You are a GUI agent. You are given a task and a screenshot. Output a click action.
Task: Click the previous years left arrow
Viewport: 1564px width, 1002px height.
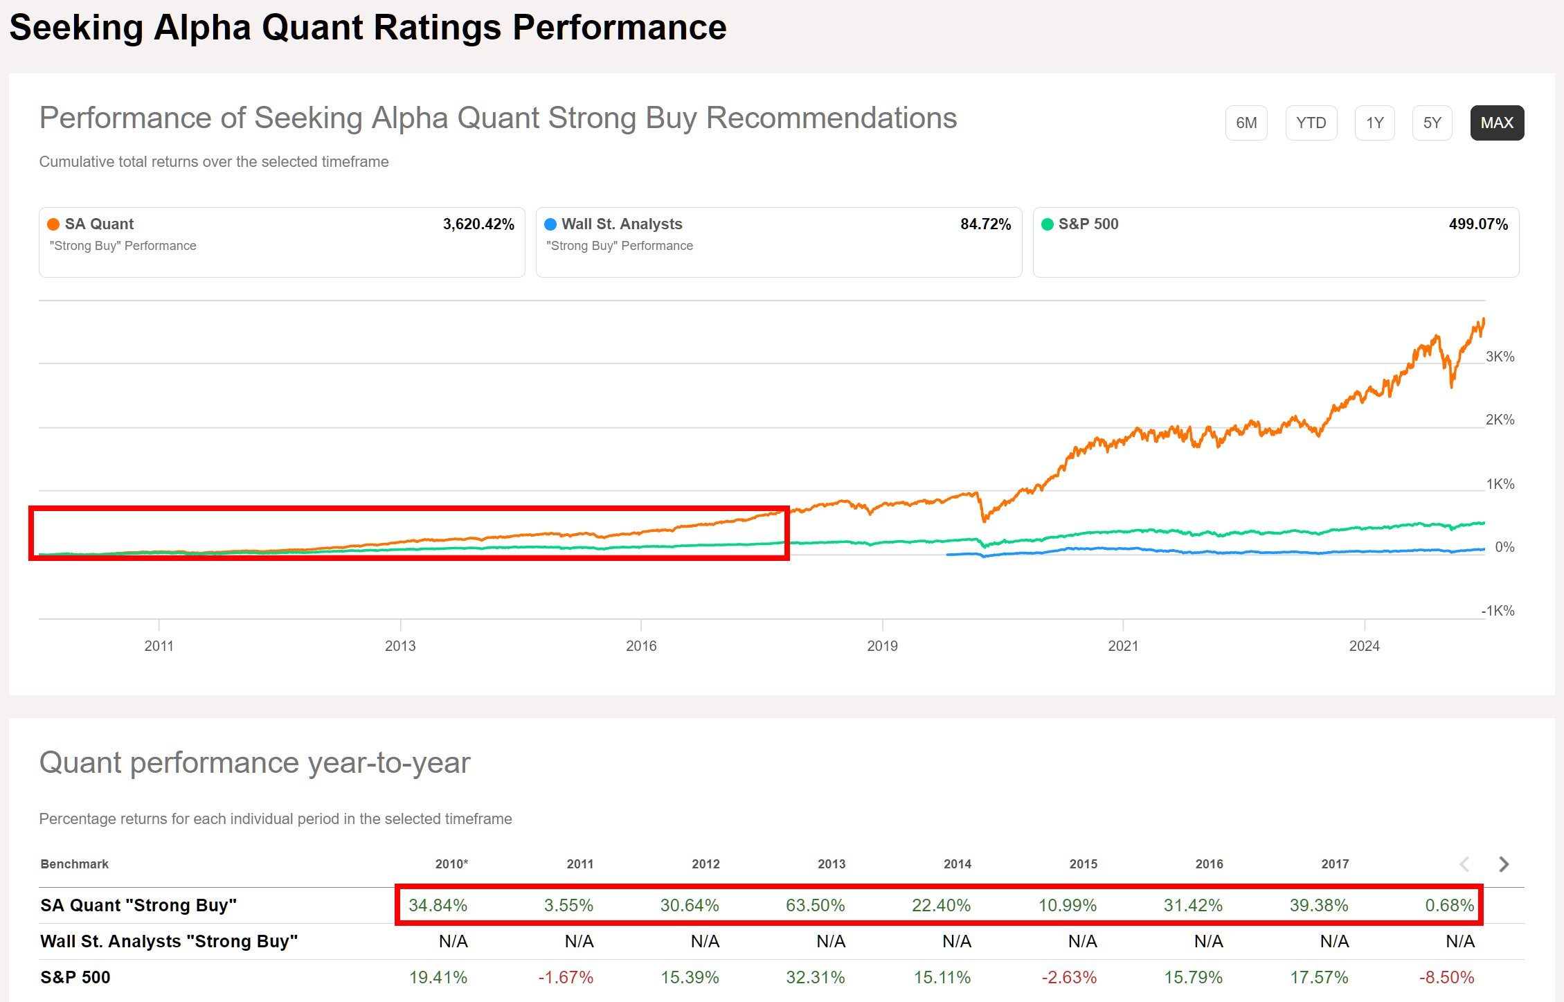click(x=1464, y=864)
